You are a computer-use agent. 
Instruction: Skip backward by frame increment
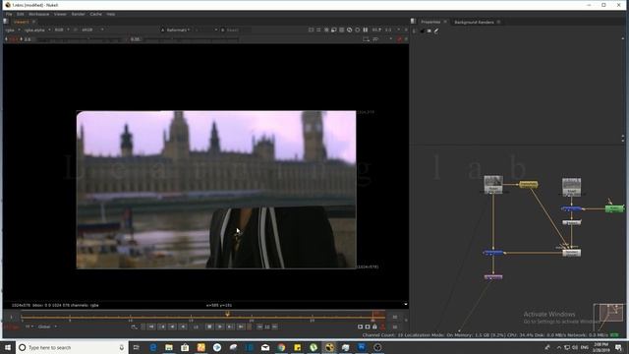(259, 326)
